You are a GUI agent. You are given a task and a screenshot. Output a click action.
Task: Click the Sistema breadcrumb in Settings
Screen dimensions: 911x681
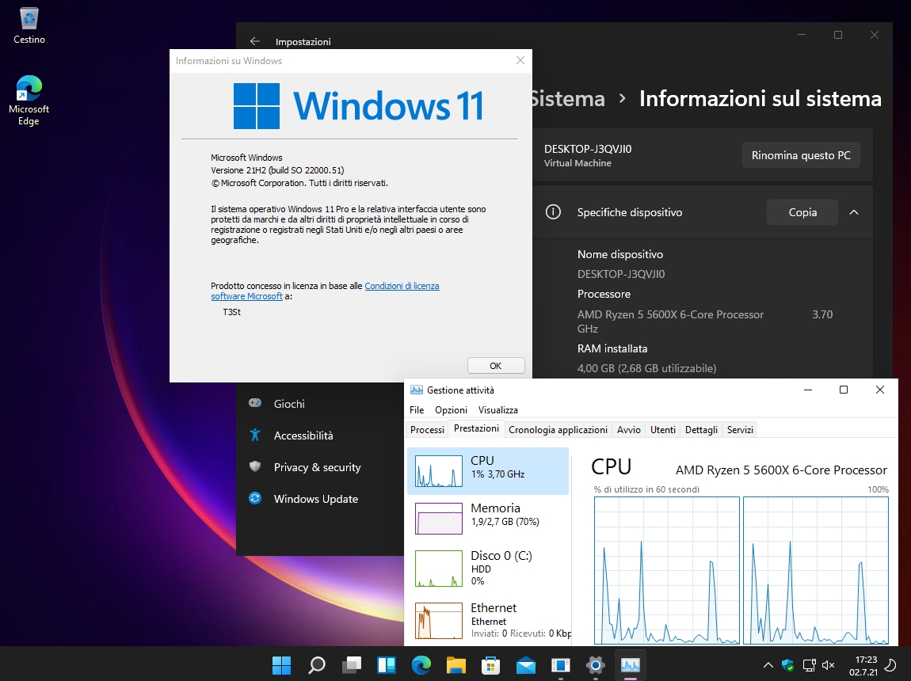click(x=568, y=99)
